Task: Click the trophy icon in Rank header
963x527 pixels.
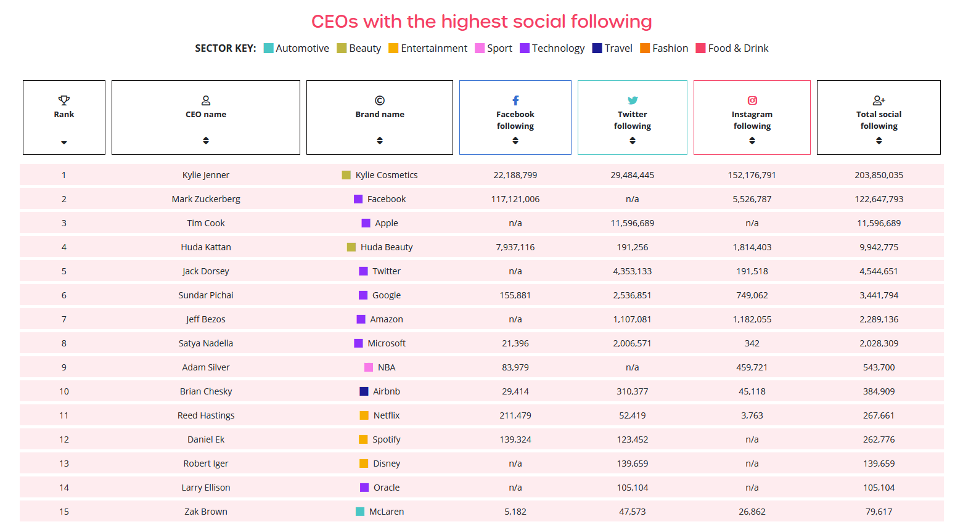Action: point(64,100)
